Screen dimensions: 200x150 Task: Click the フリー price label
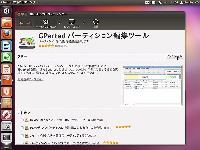coord(22,56)
